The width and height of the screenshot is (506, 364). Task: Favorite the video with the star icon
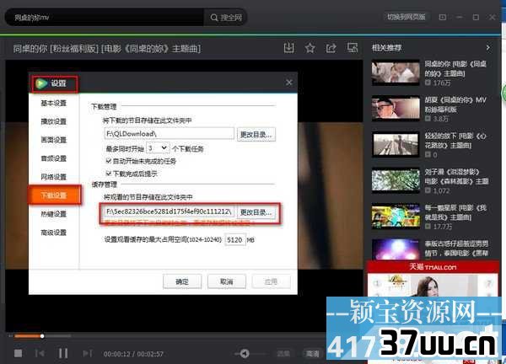click(310, 48)
